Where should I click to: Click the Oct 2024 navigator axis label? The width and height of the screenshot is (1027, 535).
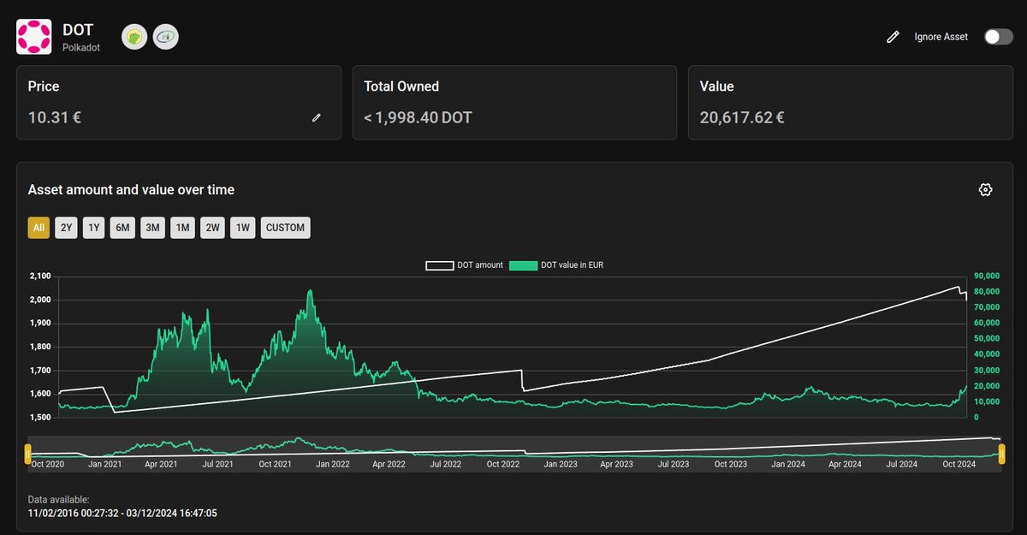tap(959, 464)
